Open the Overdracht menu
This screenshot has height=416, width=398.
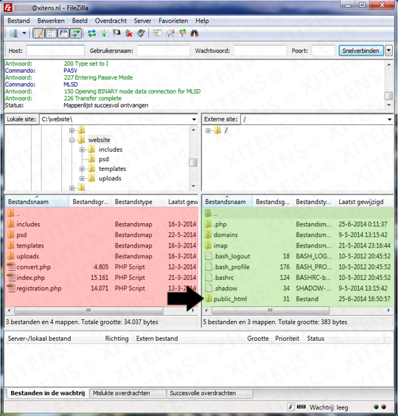click(111, 21)
